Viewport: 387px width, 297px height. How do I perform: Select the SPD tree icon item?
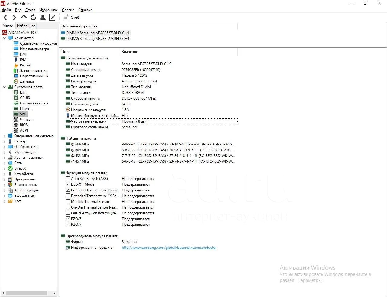16,114
